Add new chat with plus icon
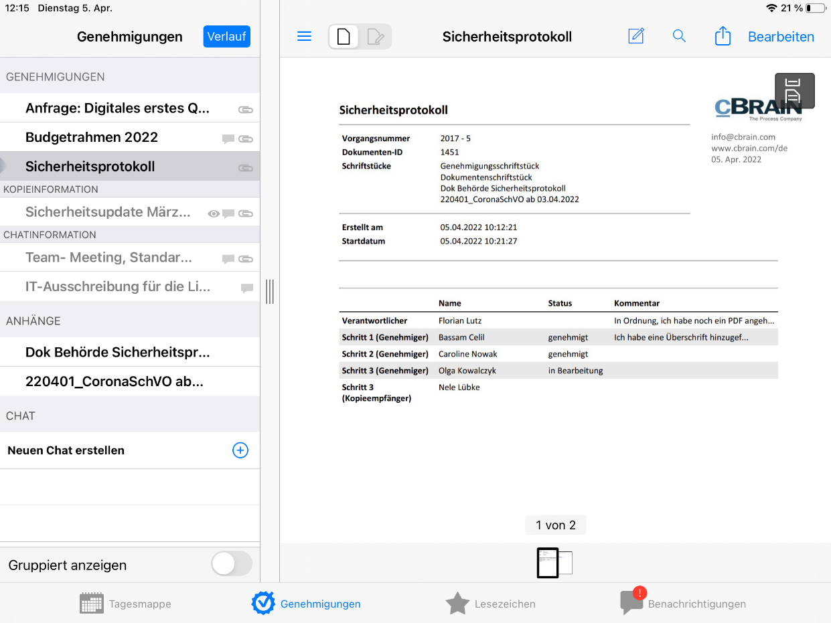This screenshot has height=623, width=831. 240,450
